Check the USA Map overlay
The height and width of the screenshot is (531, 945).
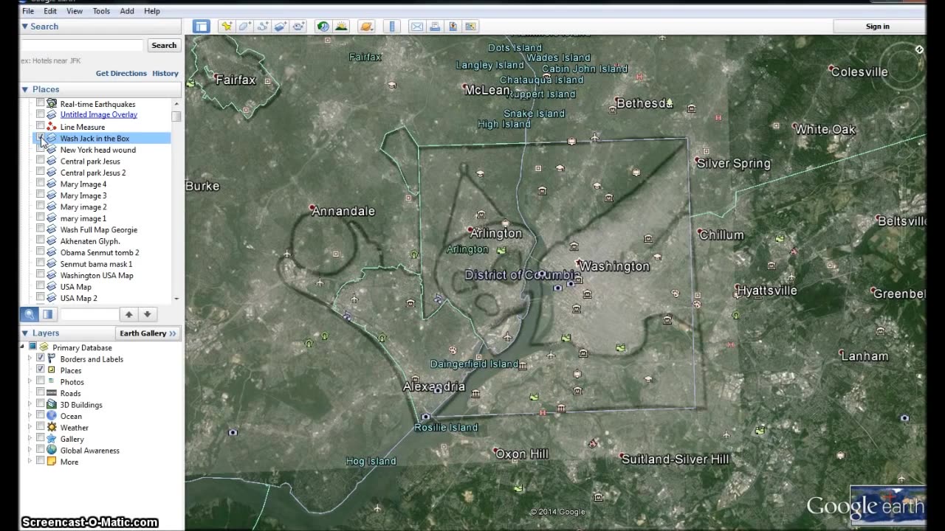coord(41,287)
